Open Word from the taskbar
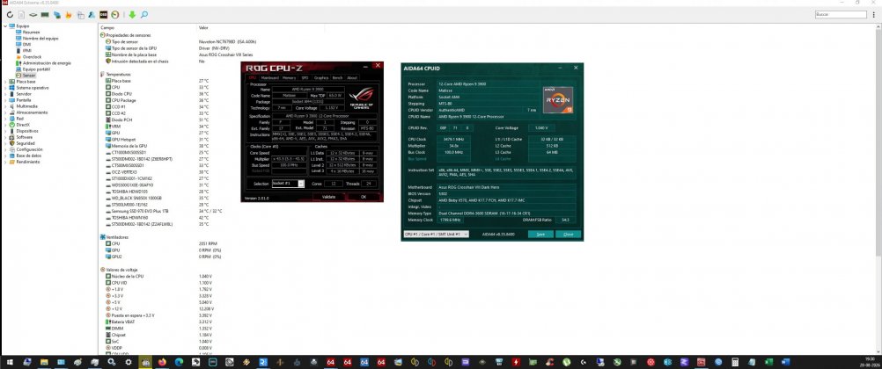 (786, 362)
